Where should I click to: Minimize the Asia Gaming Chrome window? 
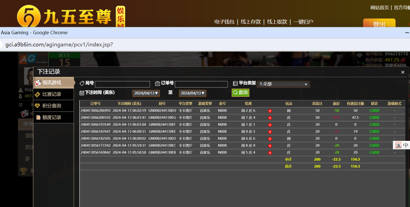[x=407, y=33]
